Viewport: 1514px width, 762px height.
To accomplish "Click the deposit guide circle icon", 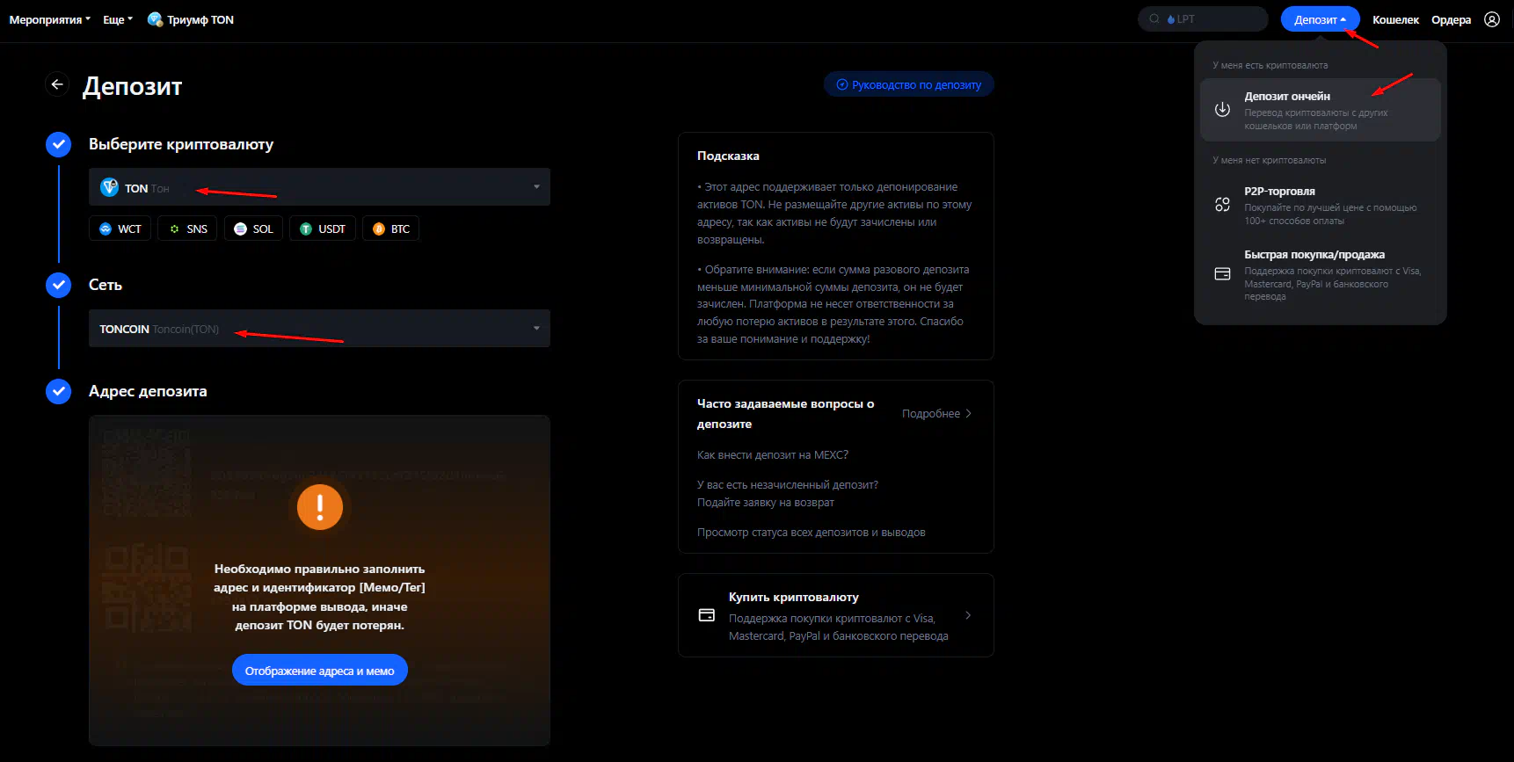I will 842,84.
